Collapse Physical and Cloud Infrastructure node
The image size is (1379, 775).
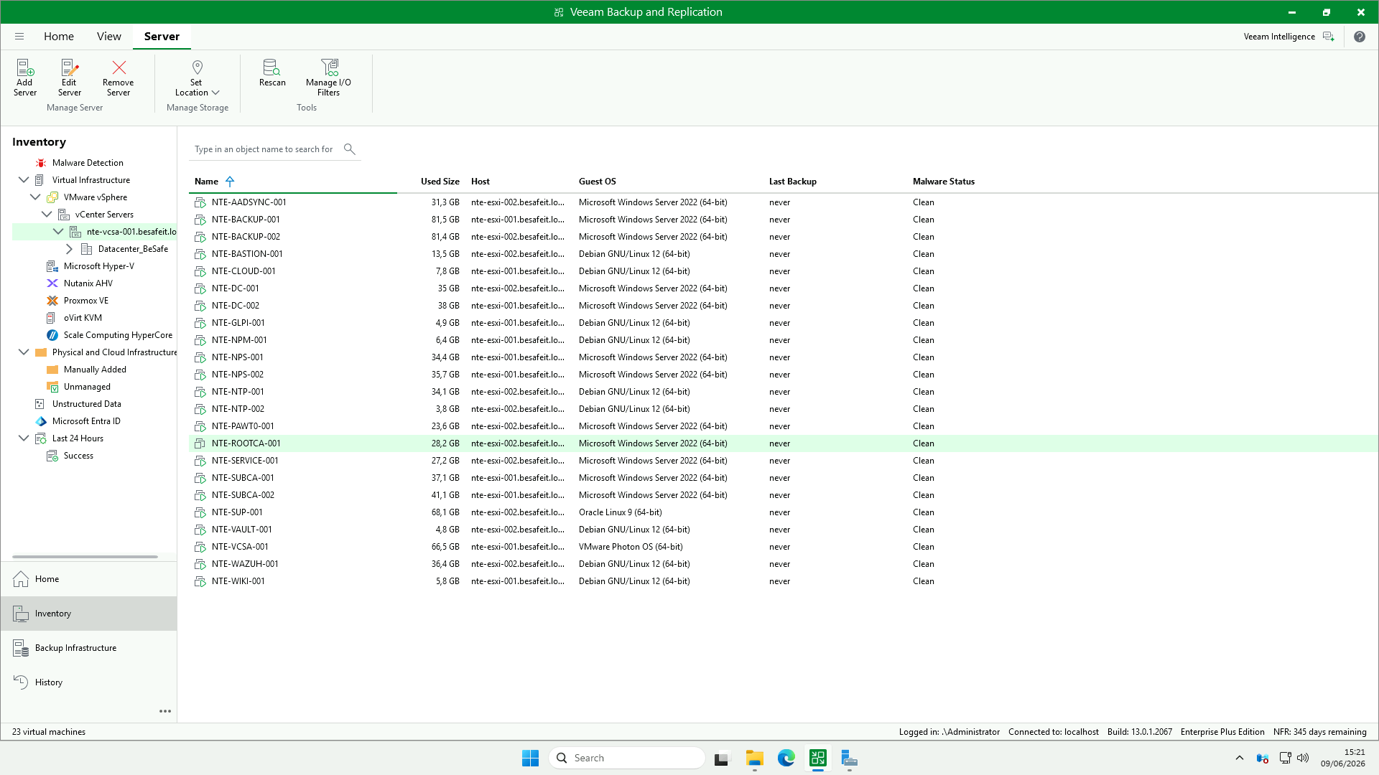tap(24, 352)
